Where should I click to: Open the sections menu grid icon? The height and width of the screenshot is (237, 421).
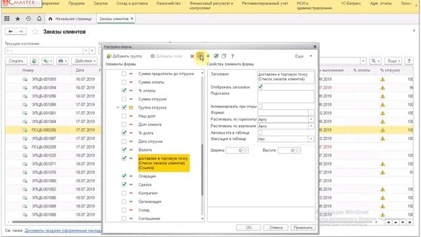tap(7, 18)
